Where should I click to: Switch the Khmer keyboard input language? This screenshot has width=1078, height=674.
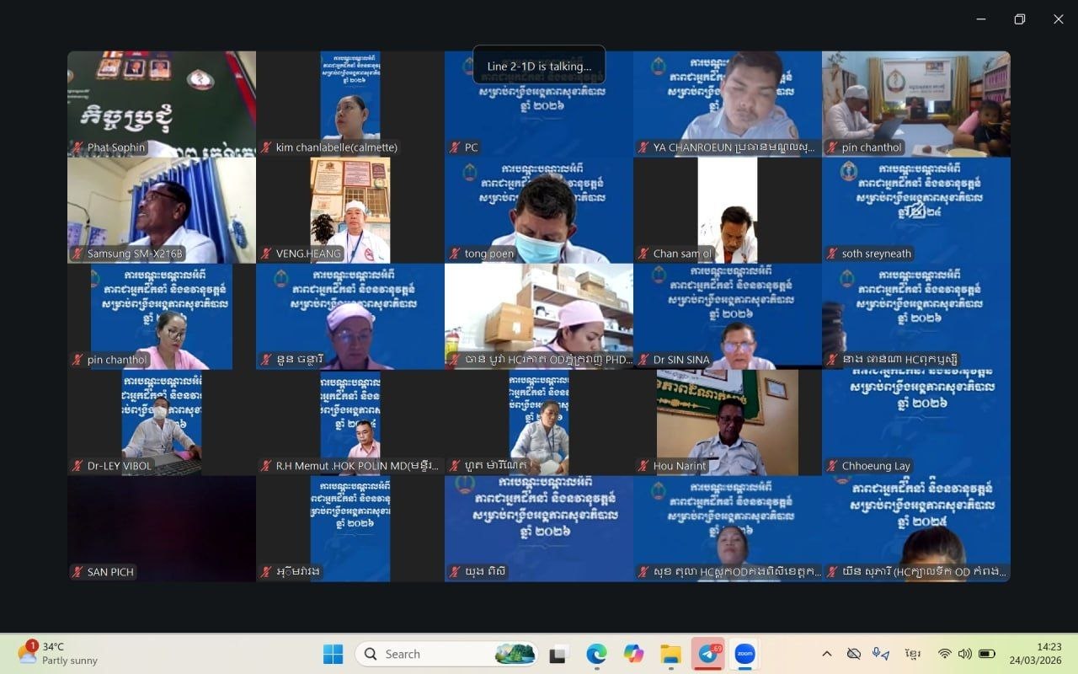[912, 654]
